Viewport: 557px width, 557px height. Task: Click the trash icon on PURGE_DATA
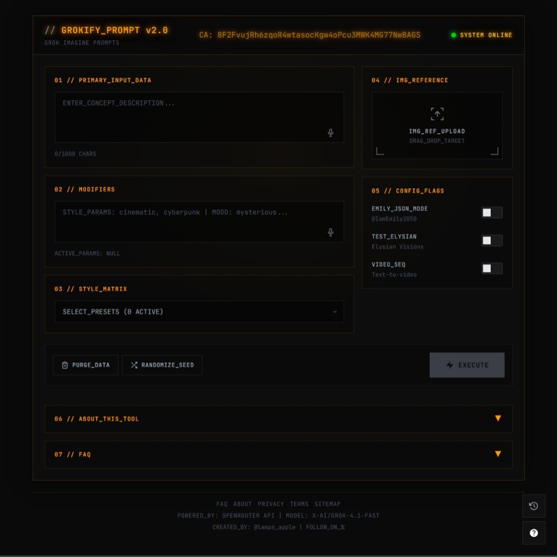coord(65,365)
